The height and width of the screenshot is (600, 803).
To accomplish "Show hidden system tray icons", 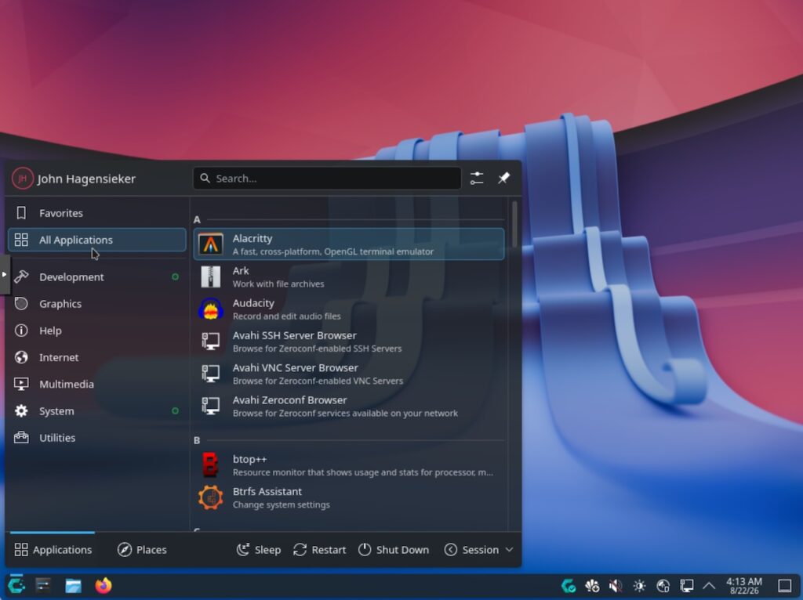I will click(709, 585).
